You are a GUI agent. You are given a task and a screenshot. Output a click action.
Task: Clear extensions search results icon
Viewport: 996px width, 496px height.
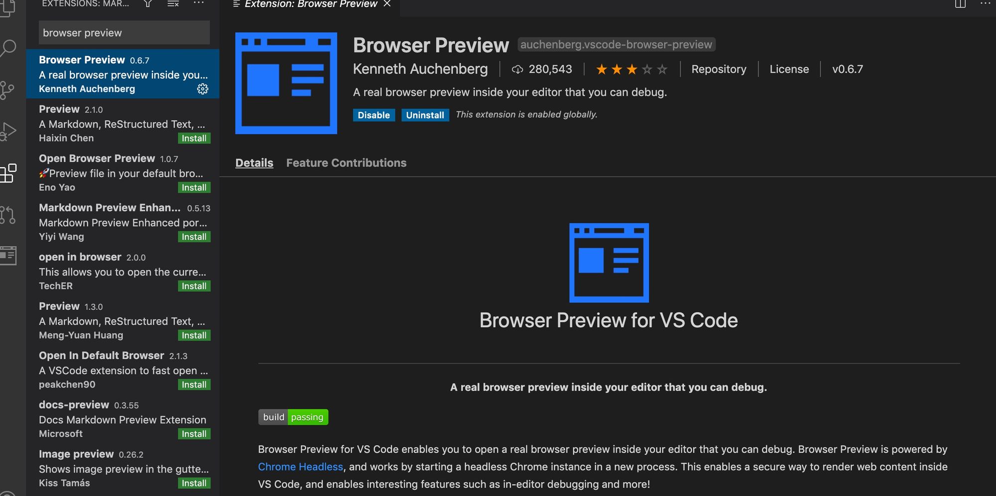click(x=173, y=4)
